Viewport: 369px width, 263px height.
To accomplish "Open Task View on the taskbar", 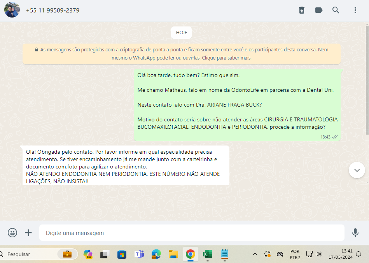I will 105,254.
